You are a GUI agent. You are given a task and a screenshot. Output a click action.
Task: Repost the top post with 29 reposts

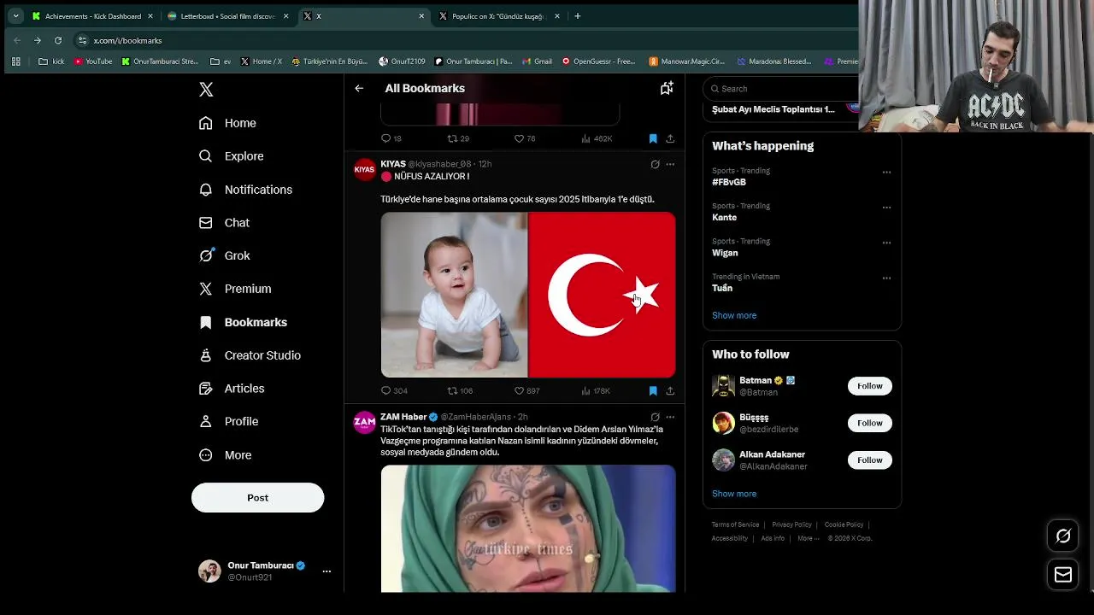click(459, 138)
